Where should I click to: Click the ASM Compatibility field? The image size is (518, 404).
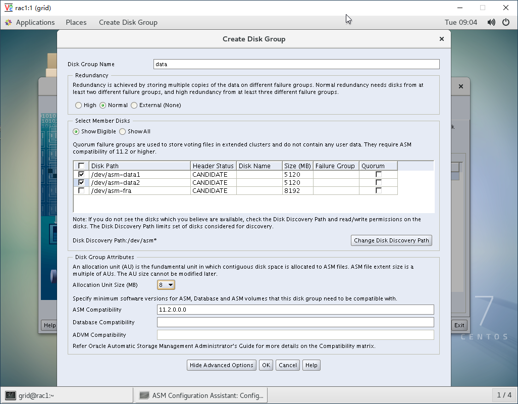click(x=295, y=310)
